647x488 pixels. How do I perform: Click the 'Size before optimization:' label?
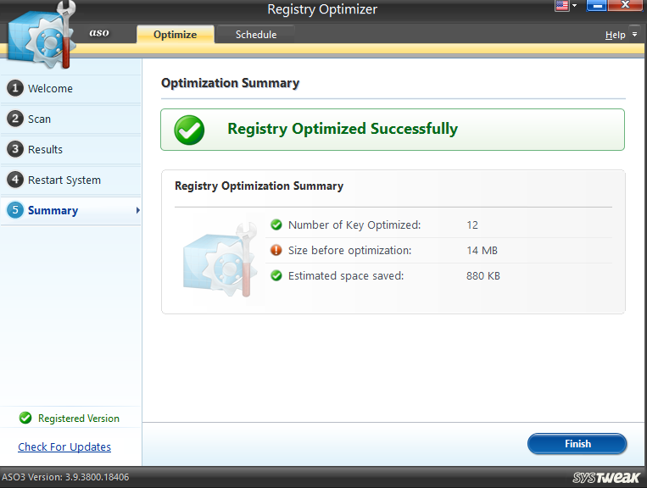(350, 251)
